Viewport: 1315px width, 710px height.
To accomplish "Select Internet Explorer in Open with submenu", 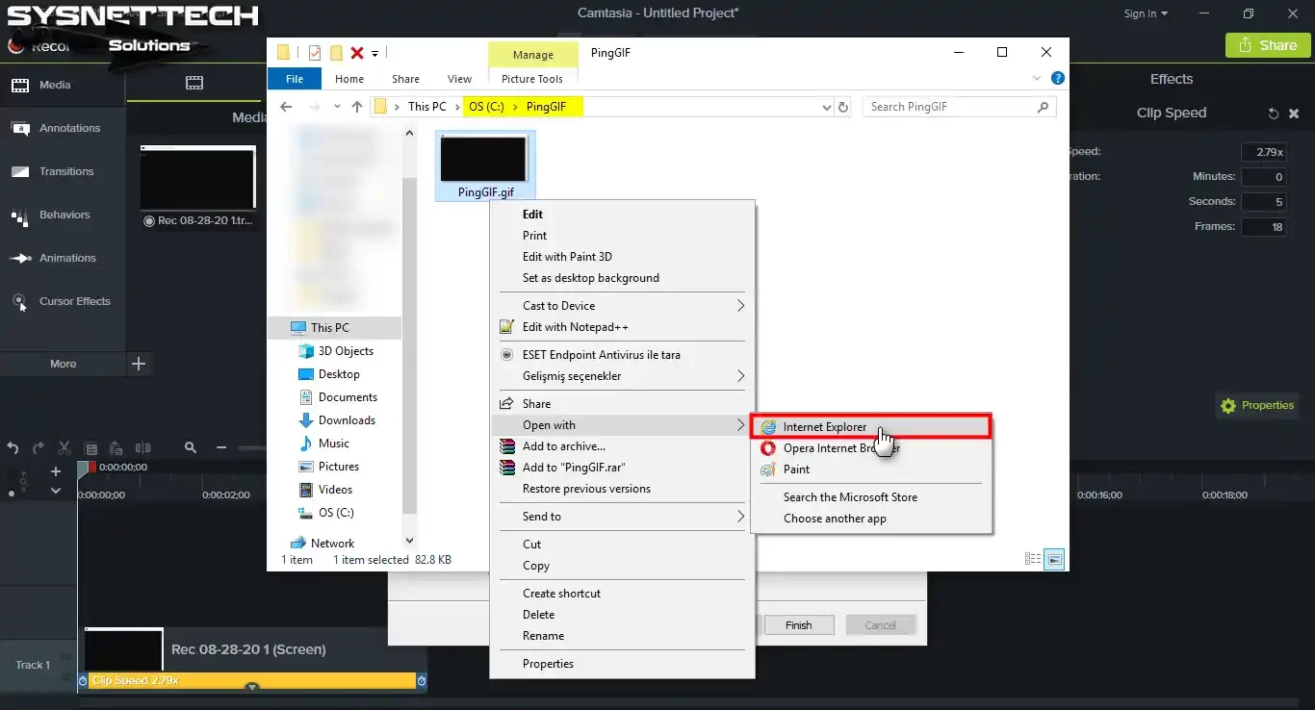I will [x=871, y=427].
